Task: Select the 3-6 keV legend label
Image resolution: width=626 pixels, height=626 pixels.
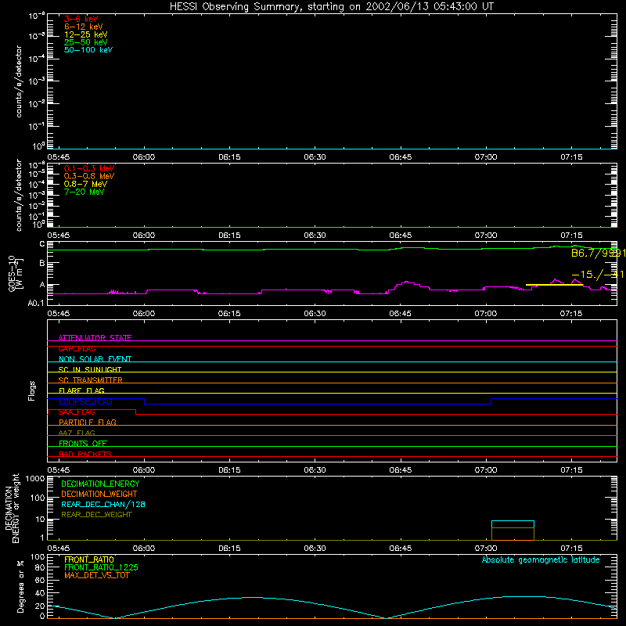Action: coord(81,19)
